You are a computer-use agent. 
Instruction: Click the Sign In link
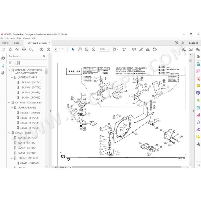click(x=194, y=43)
